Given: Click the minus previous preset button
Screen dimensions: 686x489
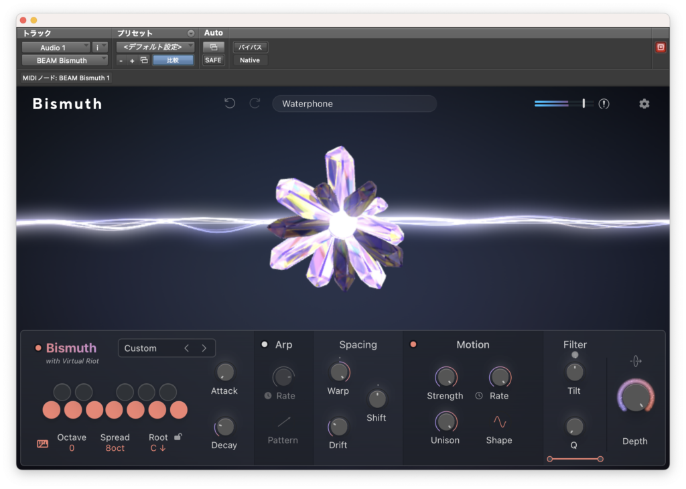Looking at the screenshot, I should coord(121,61).
